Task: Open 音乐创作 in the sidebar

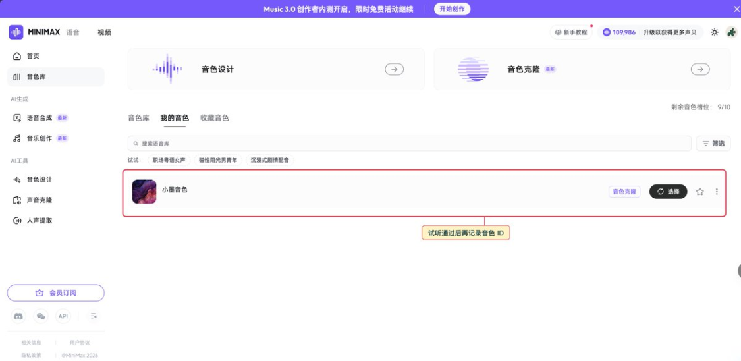Action: click(x=56, y=138)
